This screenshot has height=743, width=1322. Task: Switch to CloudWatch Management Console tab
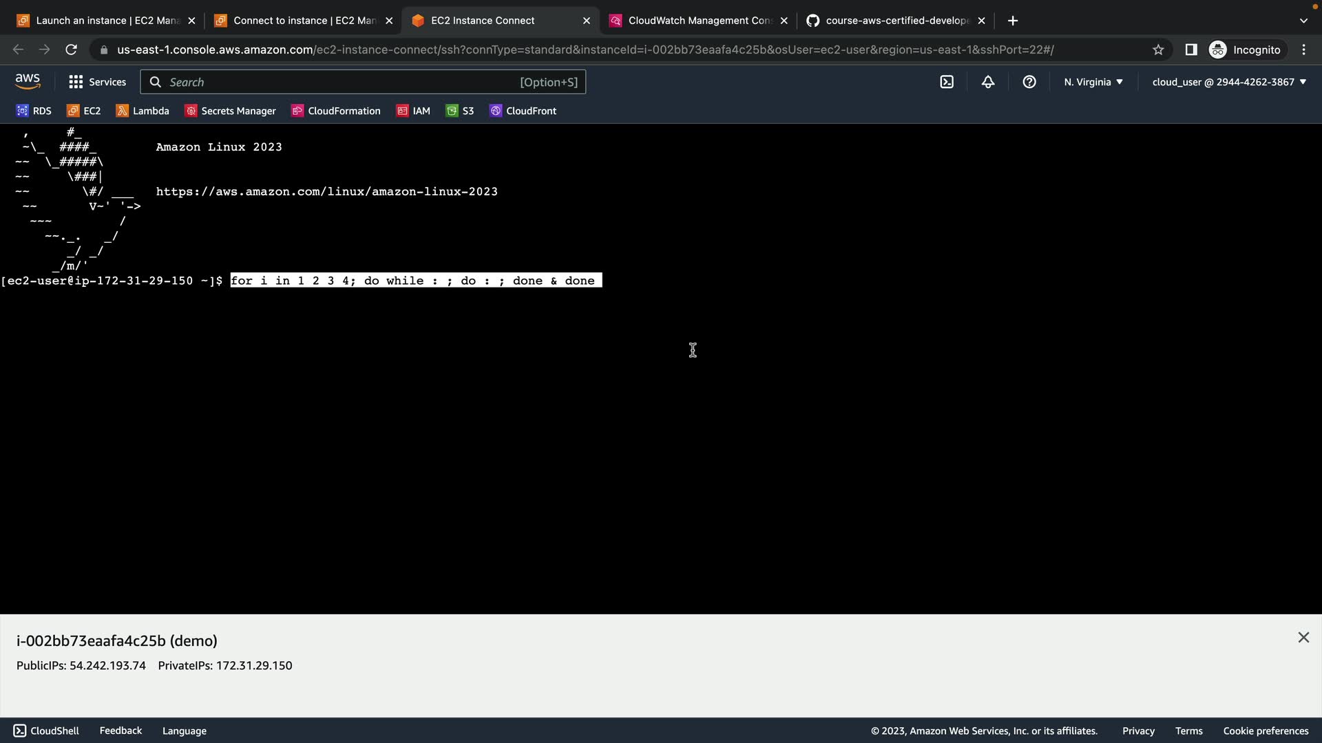click(699, 21)
